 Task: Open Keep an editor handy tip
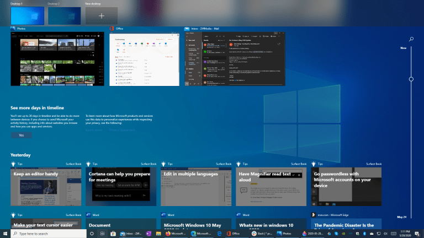pos(46,186)
